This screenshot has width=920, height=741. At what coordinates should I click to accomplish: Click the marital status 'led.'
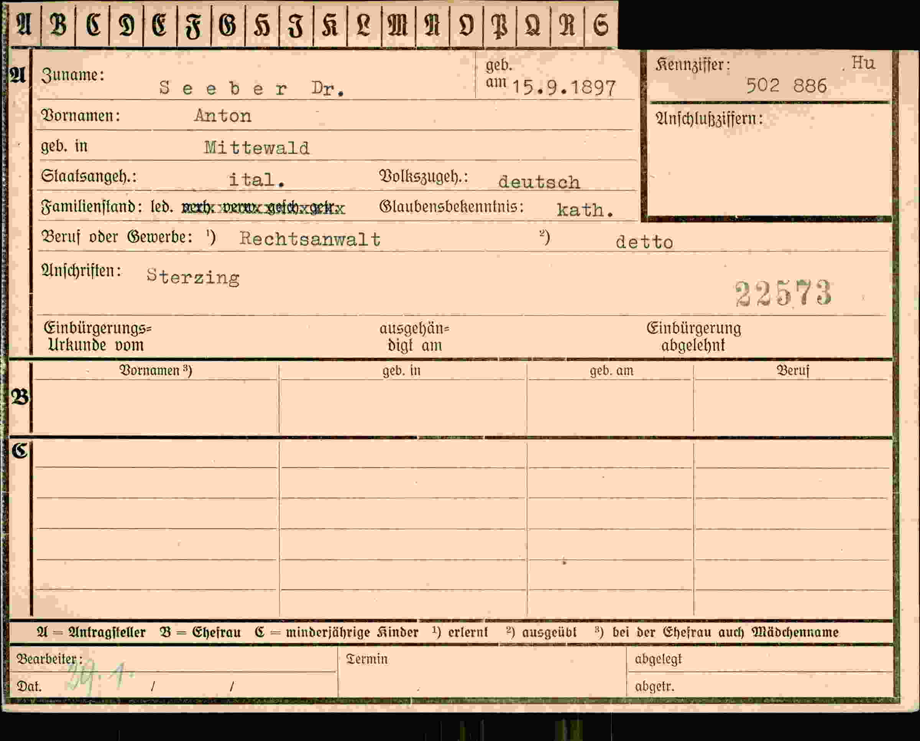(162, 207)
